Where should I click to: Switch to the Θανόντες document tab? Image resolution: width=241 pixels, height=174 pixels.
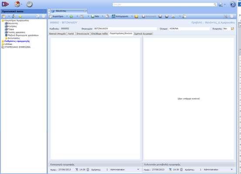[61, 11]
